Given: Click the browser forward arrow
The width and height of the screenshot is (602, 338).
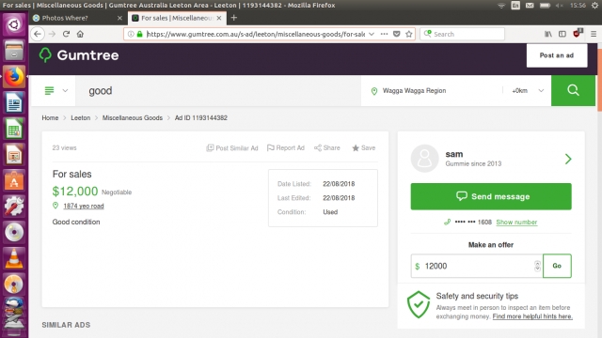Looking at the screenshot, I should tap(52, 34).
